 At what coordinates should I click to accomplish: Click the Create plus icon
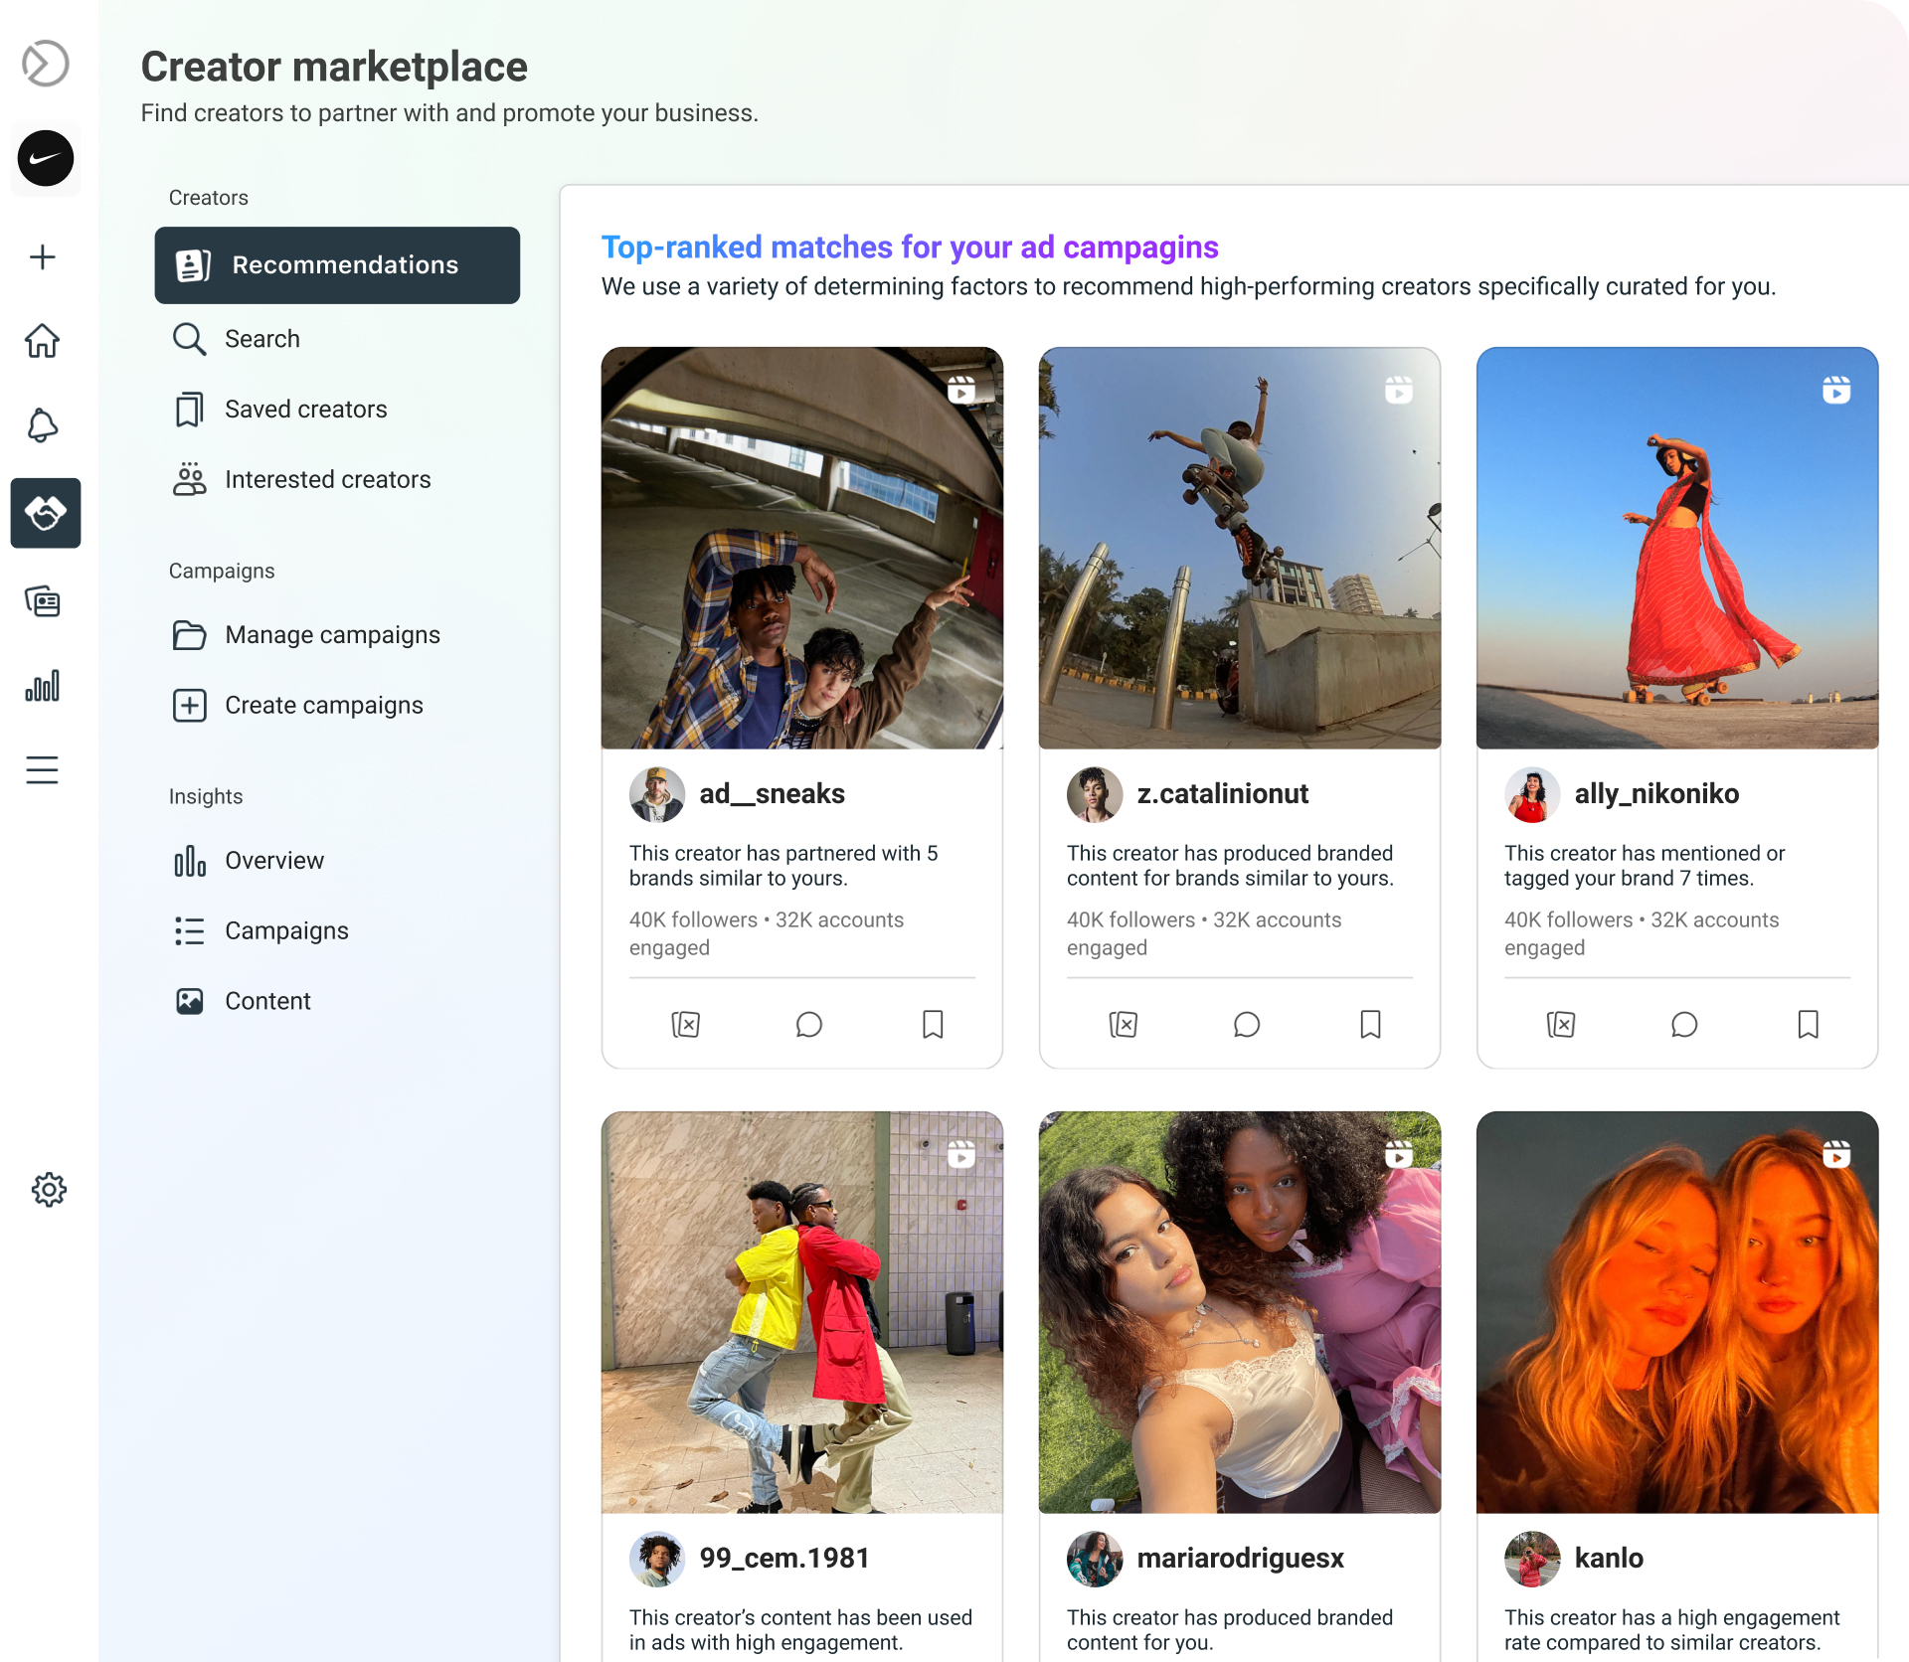click(43, 256)
